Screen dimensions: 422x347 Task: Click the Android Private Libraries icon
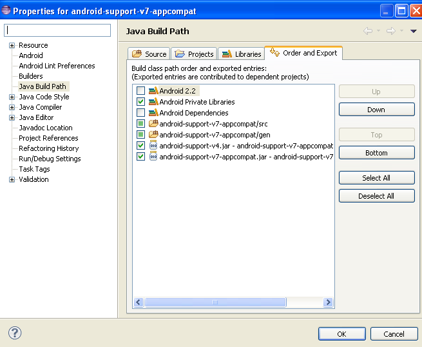click(153, 102)
